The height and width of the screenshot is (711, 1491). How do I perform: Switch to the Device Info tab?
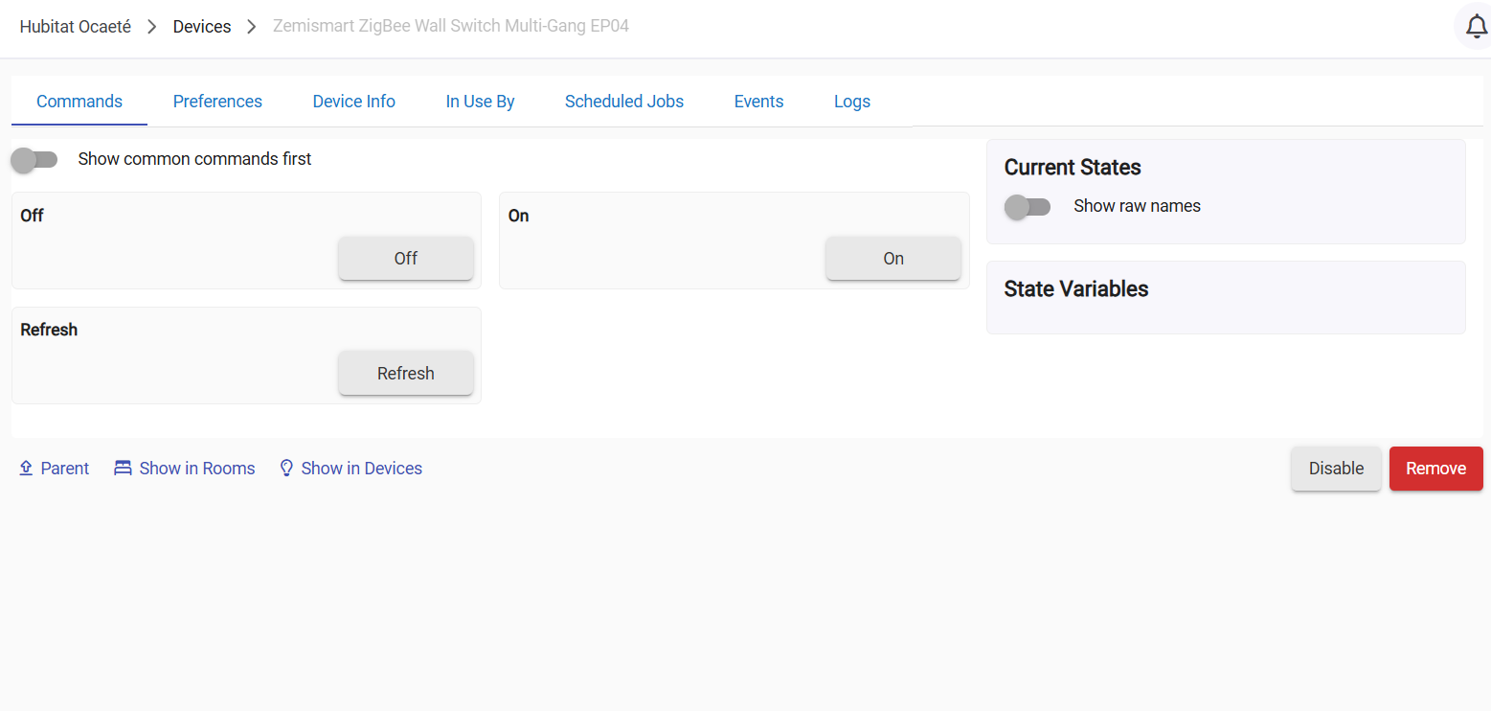pyautogui.click(x=353, y=102)
